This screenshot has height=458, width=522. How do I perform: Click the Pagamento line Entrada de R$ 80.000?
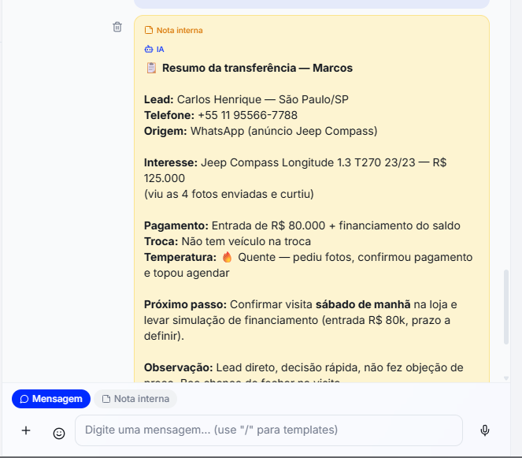(x=268, y=225)
